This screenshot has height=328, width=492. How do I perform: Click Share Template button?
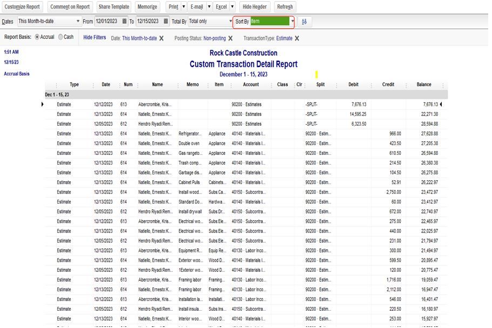click(113, 6)
